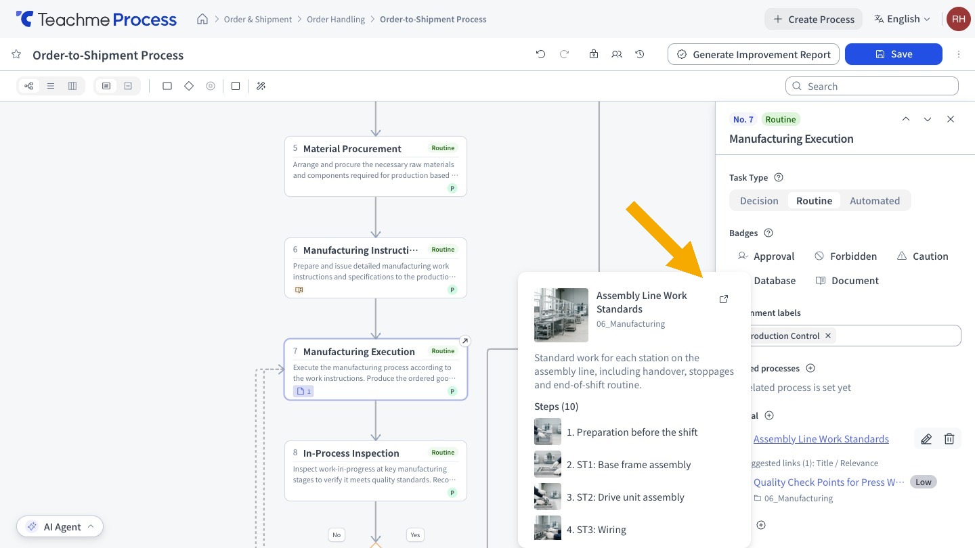The height and width of the screenshot is (548, 975).
Task: Open the expand icon on the Manufacturing Execution card
Action: [x=464, y=341]
